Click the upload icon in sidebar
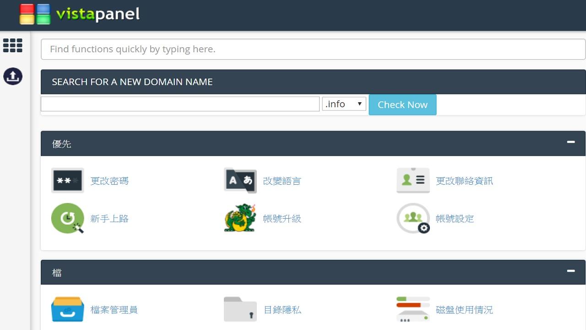This screenshot has height=330, width=586. click(x=13, y=77)
